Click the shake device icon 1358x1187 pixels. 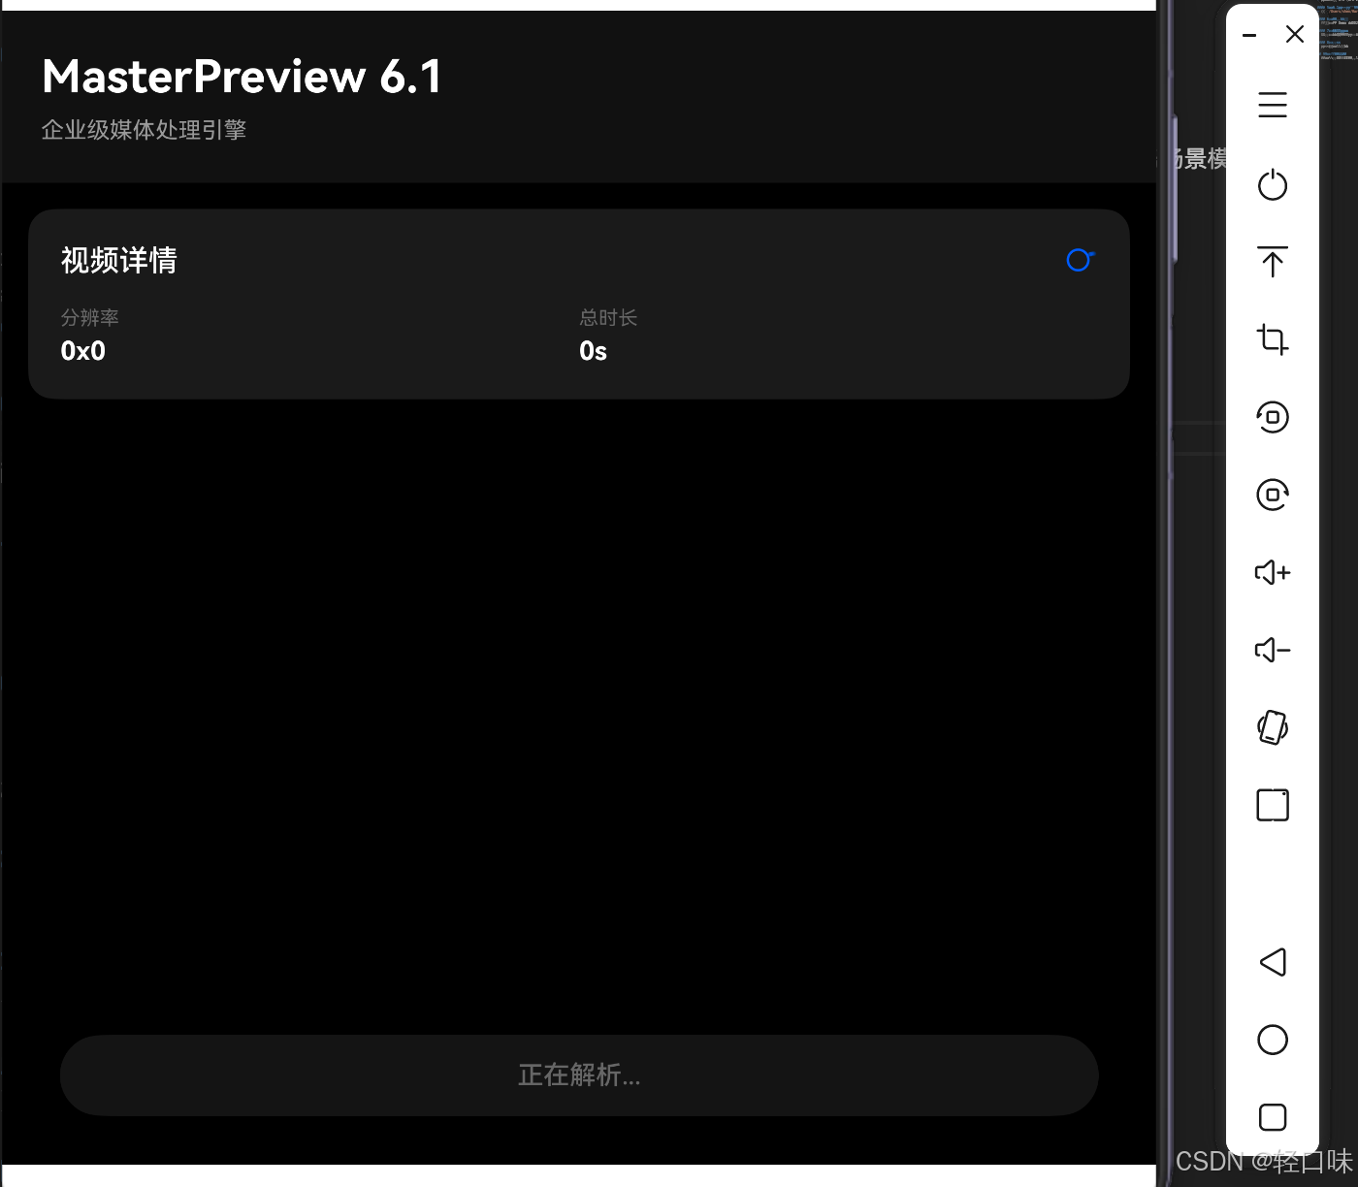click(x=1273, y=727)
